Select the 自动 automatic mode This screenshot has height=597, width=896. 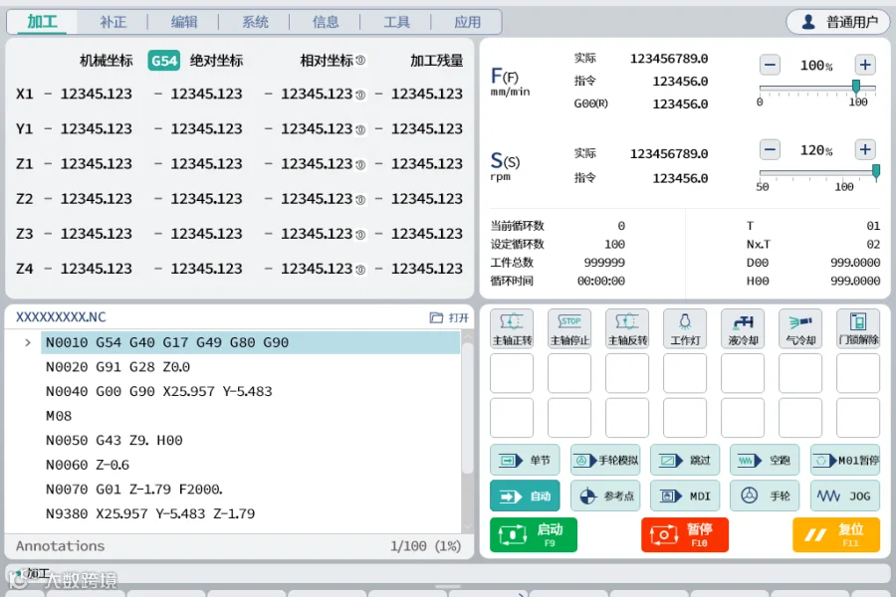(525, 496)
